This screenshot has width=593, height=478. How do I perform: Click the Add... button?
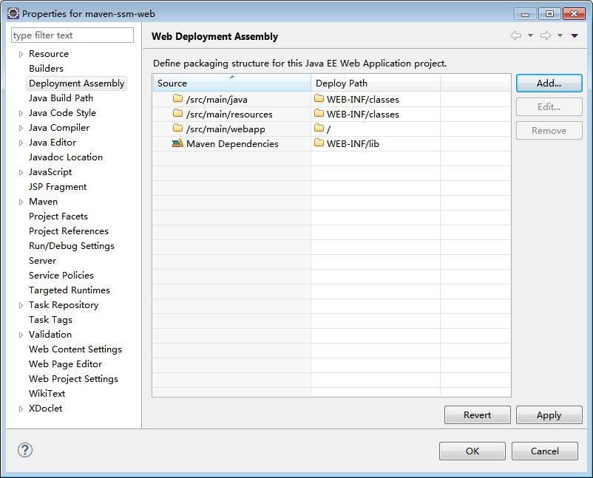pos(549,83)
